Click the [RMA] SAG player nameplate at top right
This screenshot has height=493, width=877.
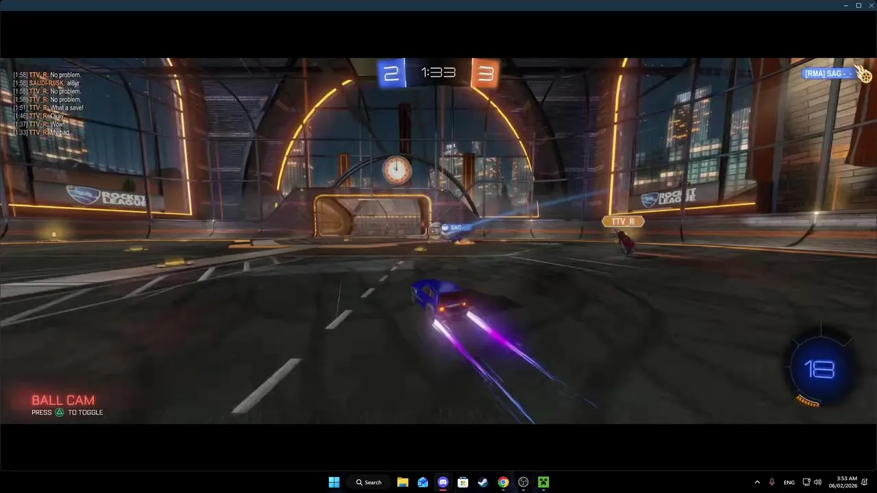coord(828,73)
